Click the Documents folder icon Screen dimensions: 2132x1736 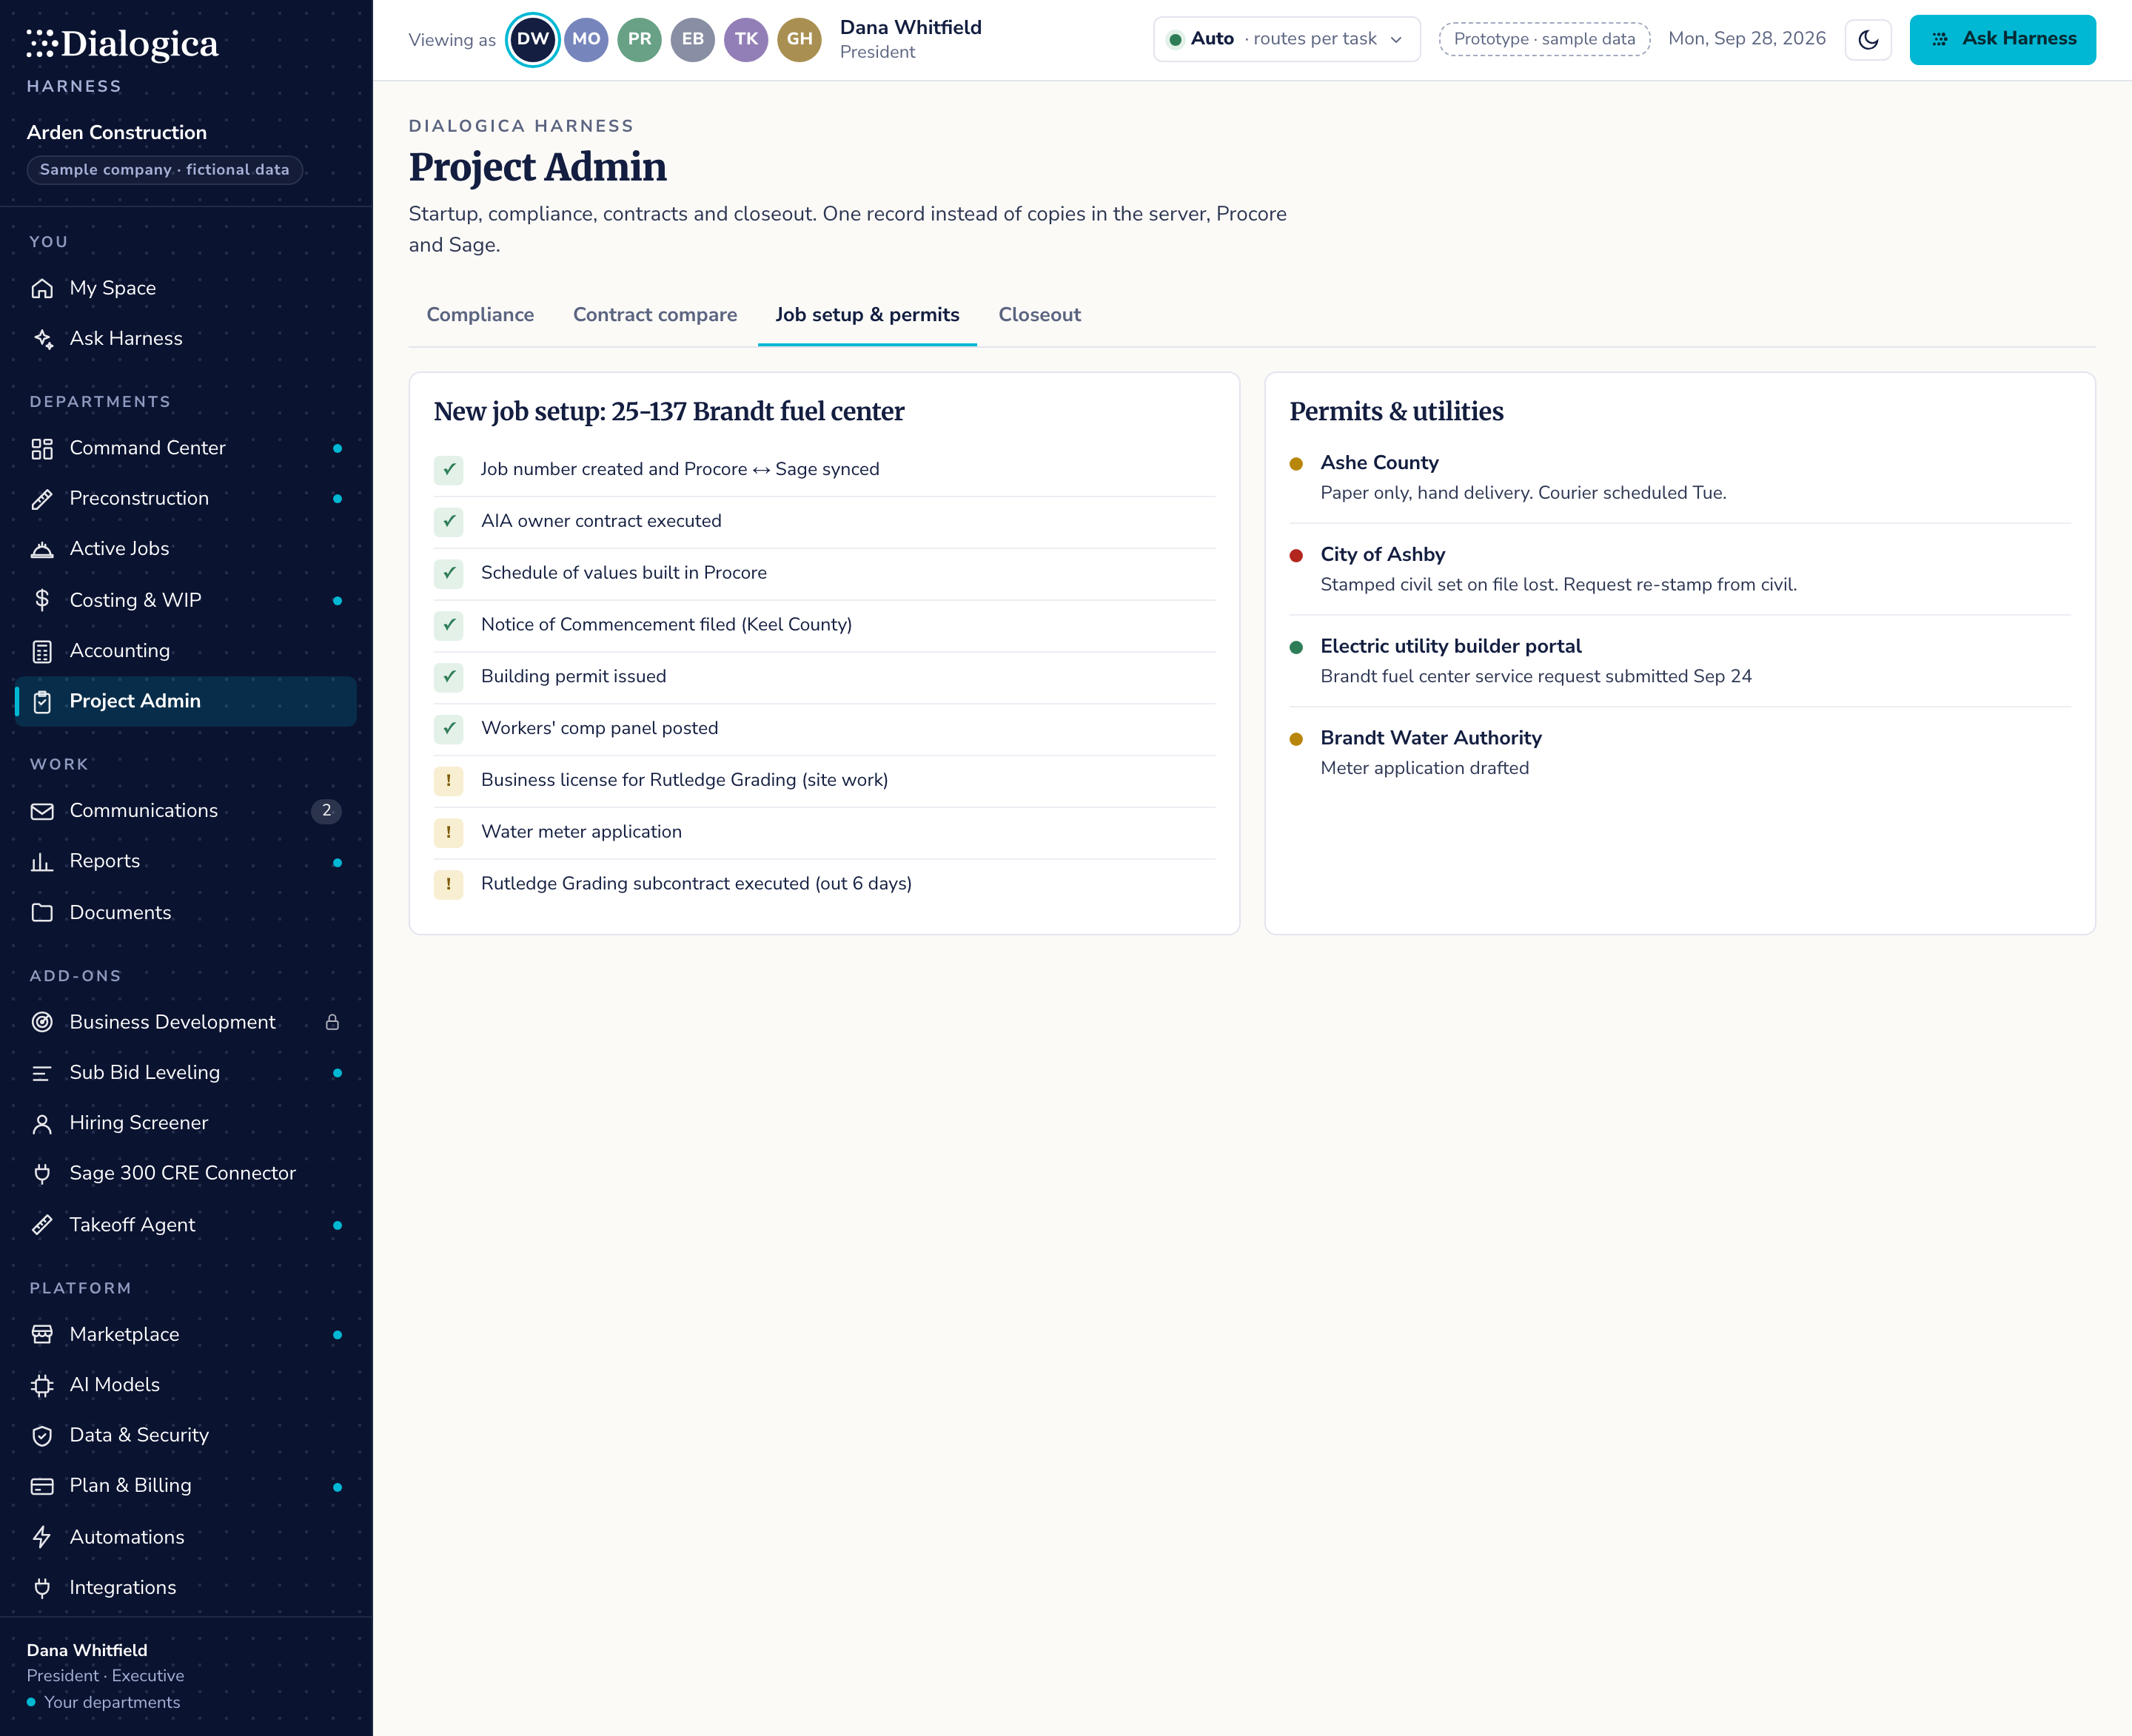click(x=42, y=912)
